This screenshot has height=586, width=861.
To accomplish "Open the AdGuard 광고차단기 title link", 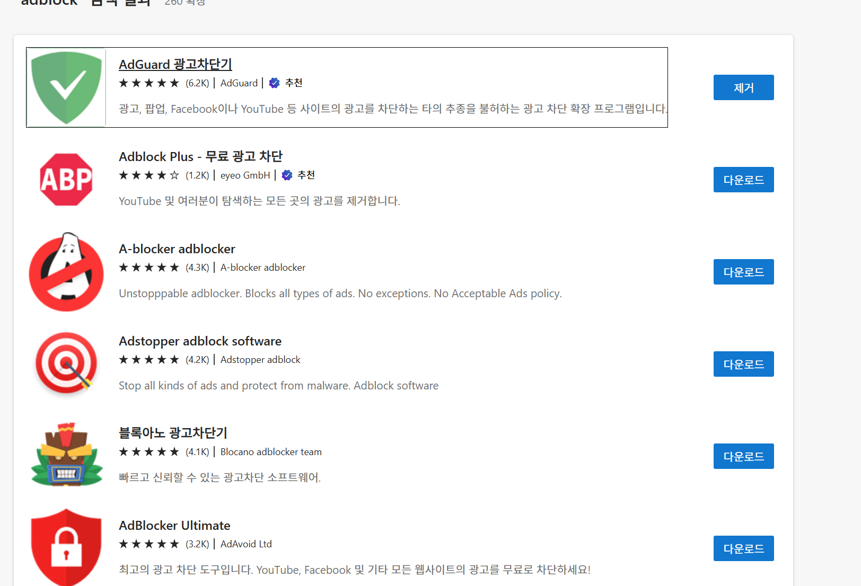I will [175, 65].
